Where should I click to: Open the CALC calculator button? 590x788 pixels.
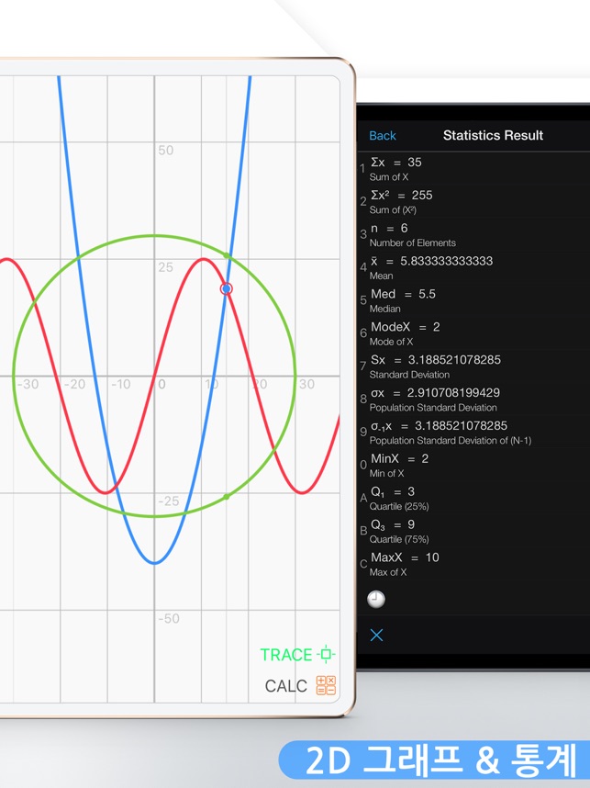click(x=300, y=685)
